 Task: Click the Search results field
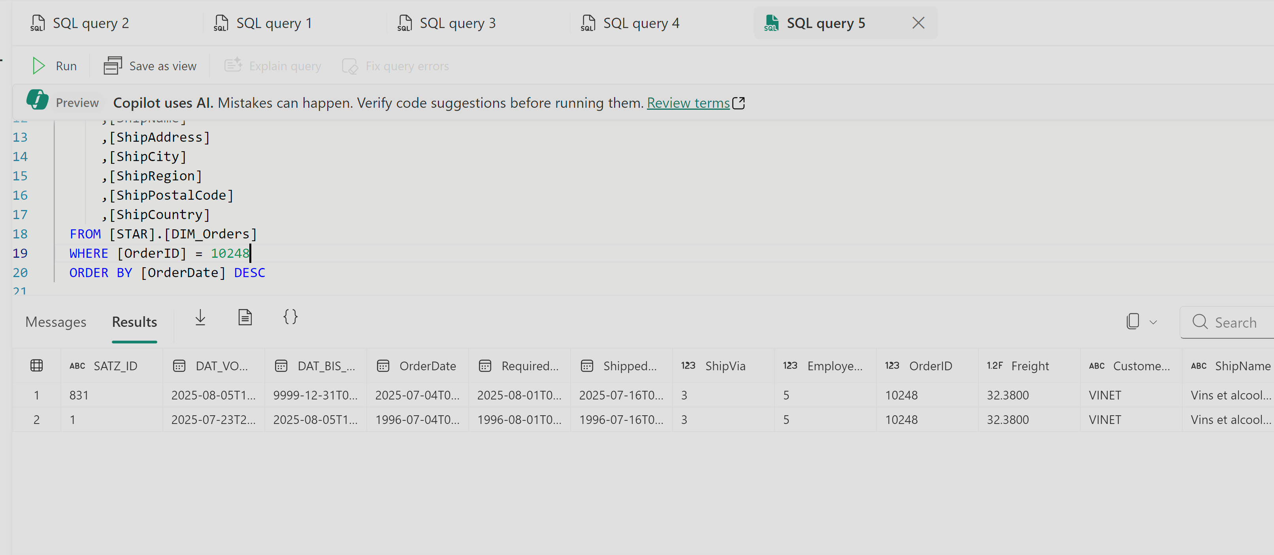1231,322
